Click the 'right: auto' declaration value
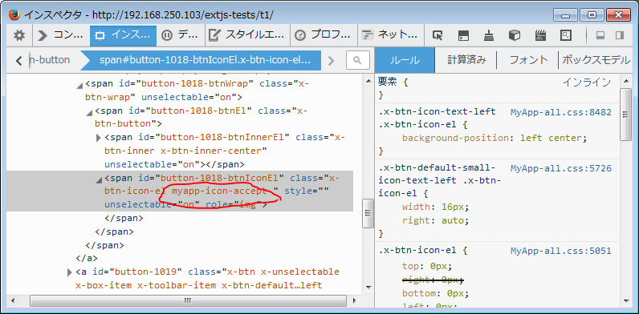Viewport: 639px width, 314px height. click(x=453, y=221)
